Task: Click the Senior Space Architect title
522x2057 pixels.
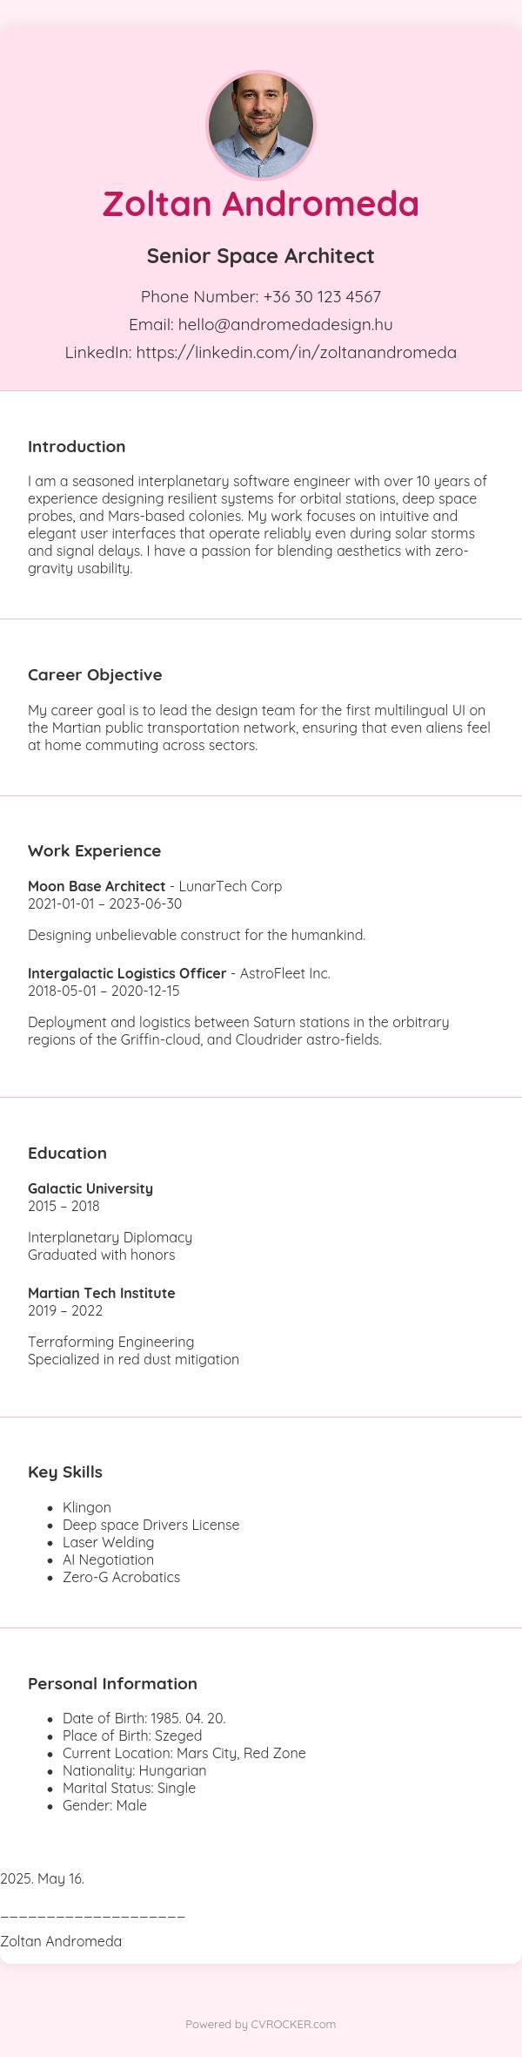Action: 261,256
